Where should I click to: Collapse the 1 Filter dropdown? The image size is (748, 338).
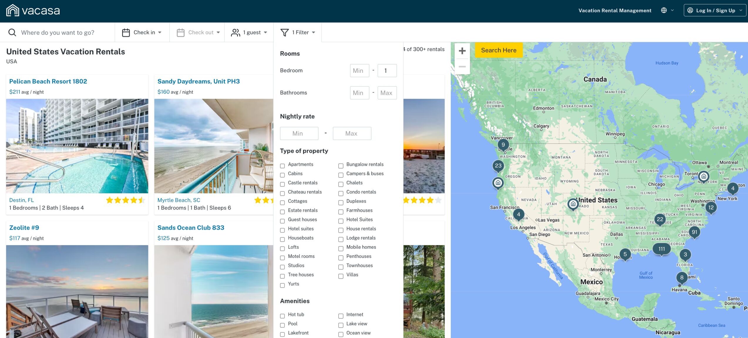313,32
